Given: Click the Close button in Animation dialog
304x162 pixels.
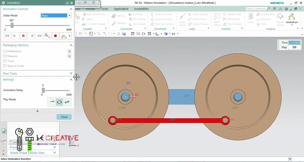Looking at the screenshot, I should [x=64, y=117].
